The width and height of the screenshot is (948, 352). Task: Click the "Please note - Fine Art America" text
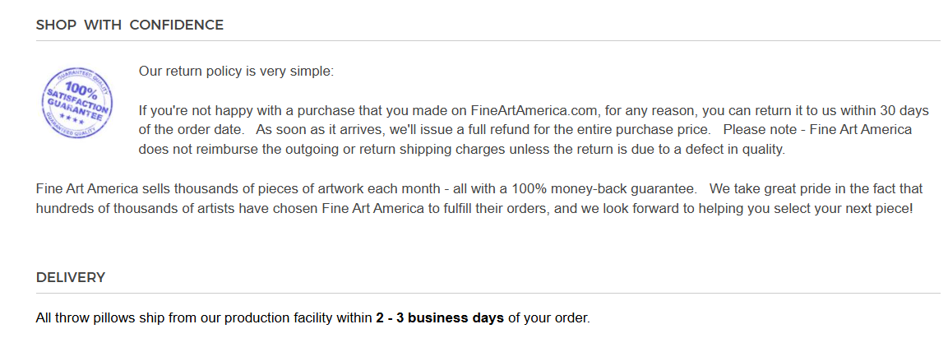(x=817, y=130)
